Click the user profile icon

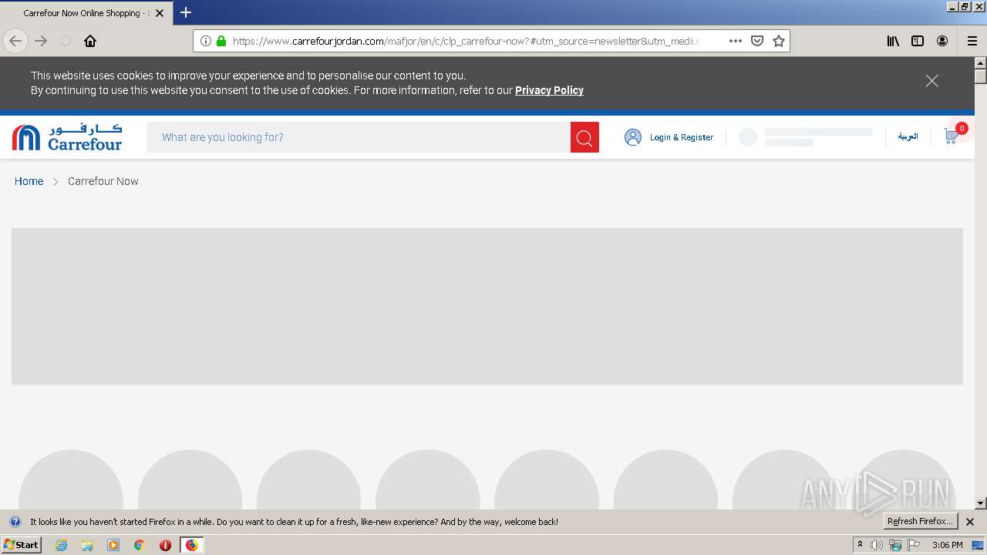coord(633,137)
